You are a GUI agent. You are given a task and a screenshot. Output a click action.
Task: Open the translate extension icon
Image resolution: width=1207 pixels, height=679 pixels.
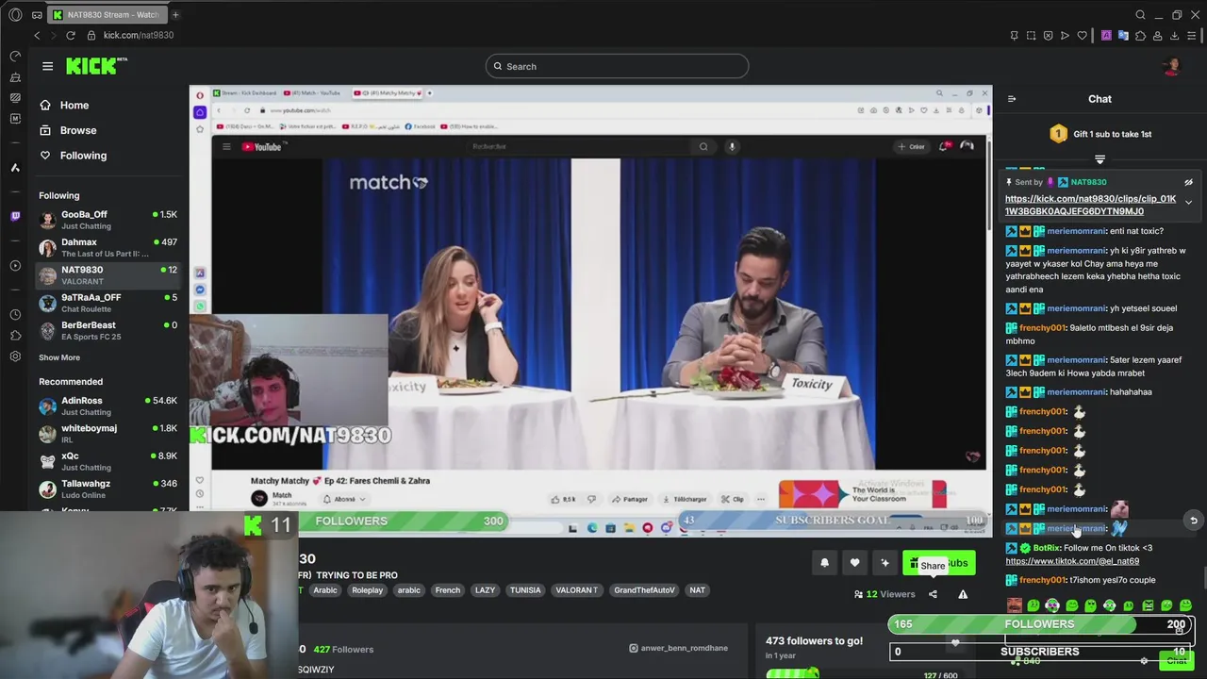click(x=1123, y=36)
